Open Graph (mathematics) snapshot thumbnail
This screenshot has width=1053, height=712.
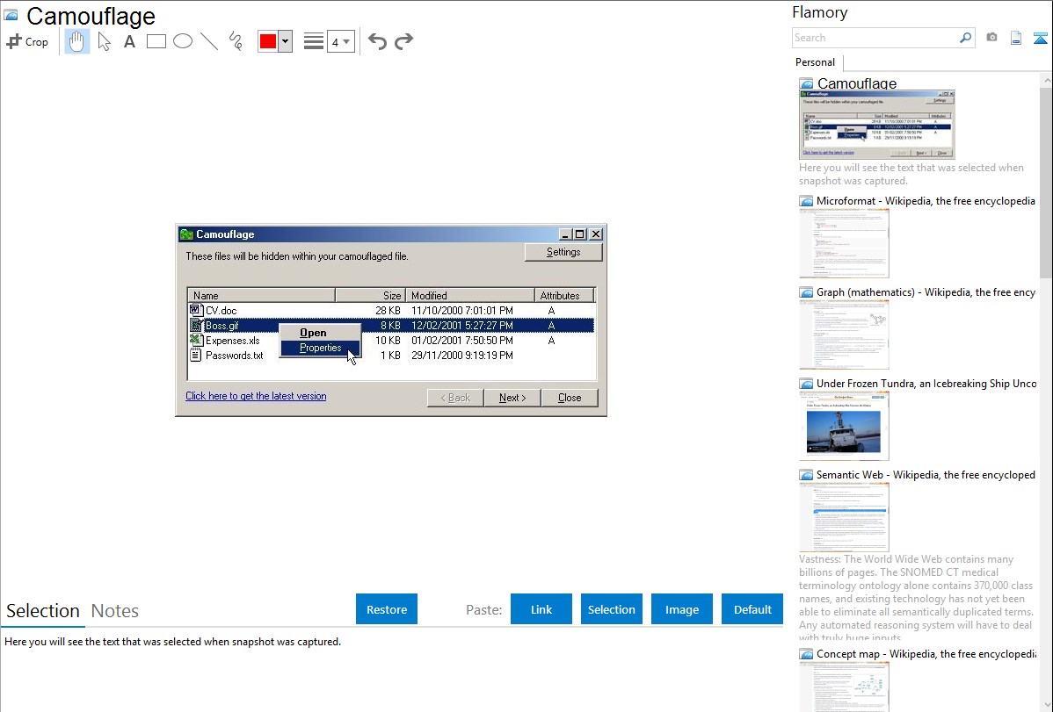coord(844,334)
